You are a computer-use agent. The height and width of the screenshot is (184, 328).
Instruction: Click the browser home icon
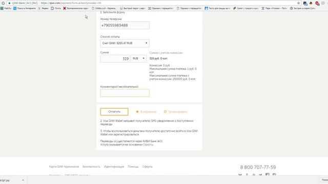click(3, 3)
